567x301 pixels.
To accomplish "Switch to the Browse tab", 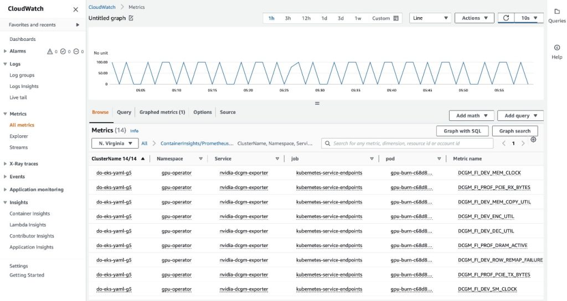I will pos(100,112).
